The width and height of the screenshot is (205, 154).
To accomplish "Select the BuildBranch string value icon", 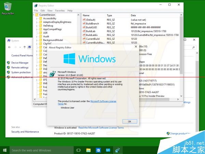I will (84, 24).
